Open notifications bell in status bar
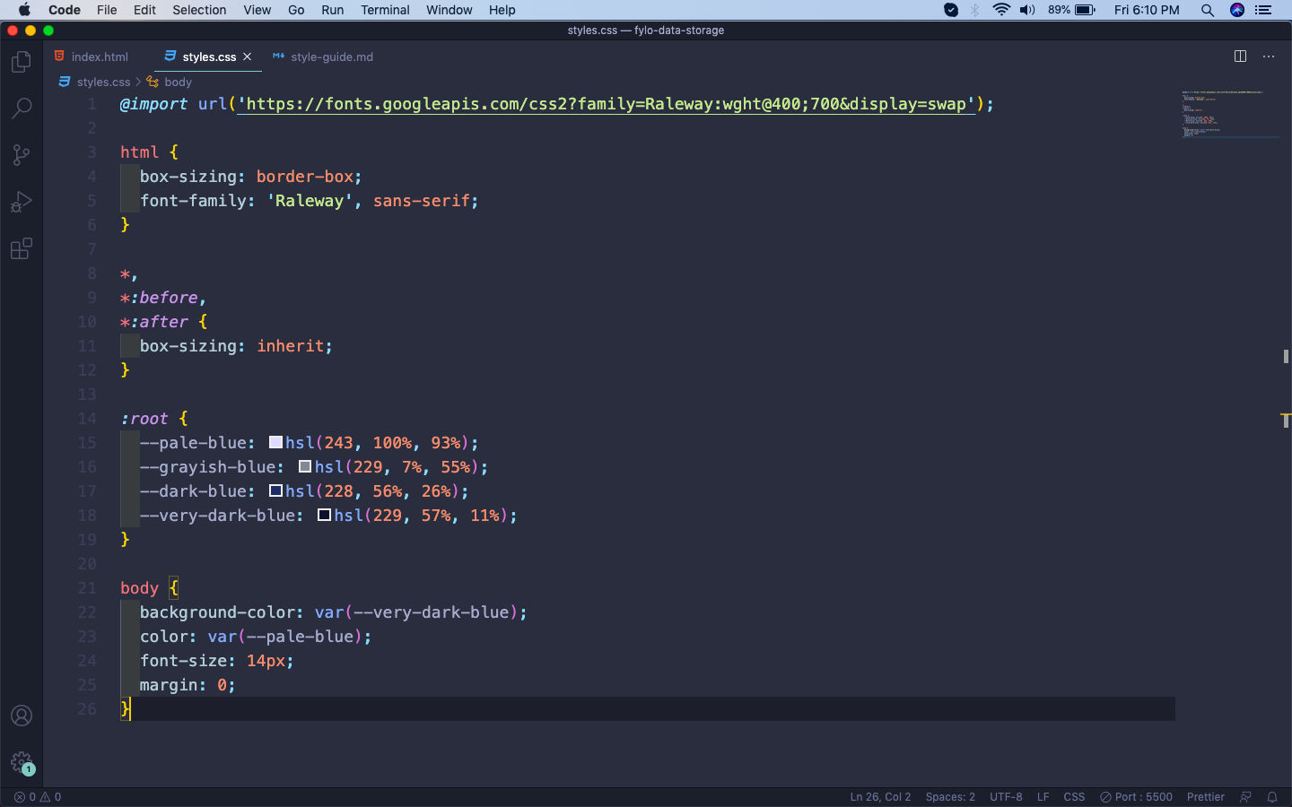Viewport: 1292px width, 807px height. 1271,796
